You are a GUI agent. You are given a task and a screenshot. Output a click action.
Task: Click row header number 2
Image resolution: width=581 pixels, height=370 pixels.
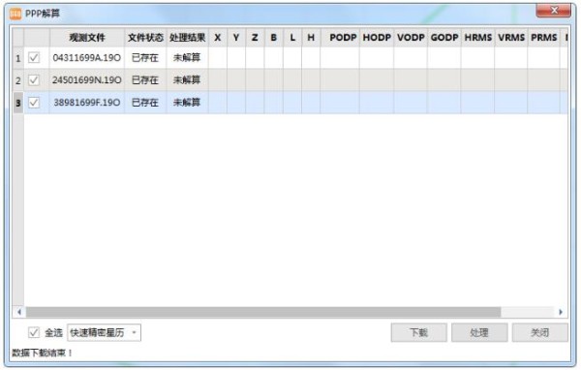(18, 80)
